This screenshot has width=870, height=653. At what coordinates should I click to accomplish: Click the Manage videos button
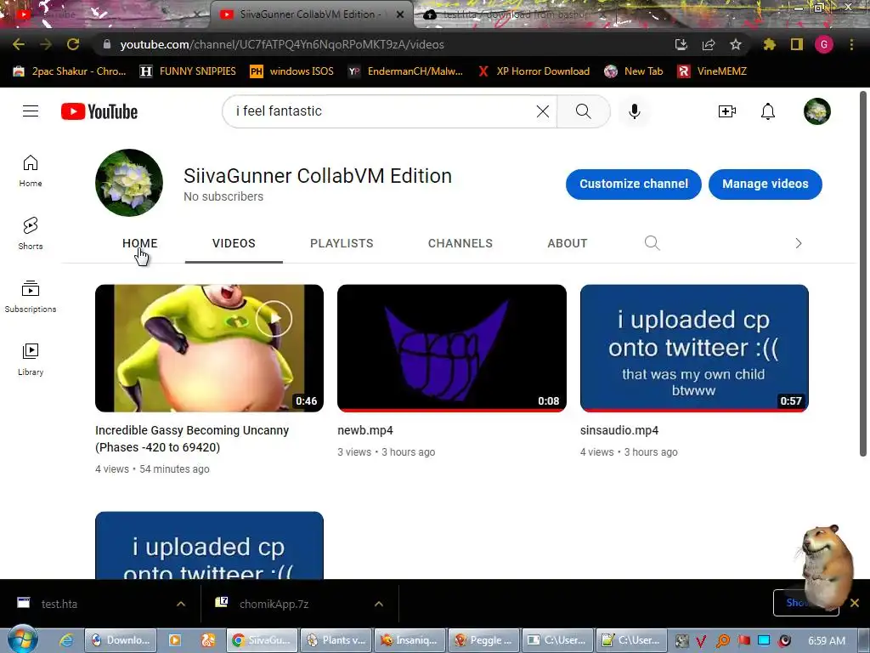[x=765, y=184]
